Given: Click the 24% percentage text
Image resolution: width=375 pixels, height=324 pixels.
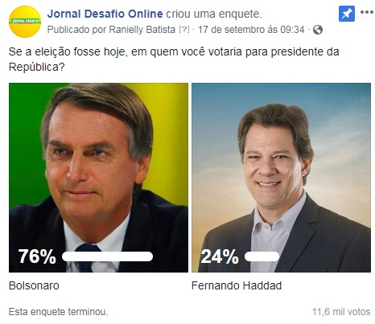Looking at the screenshot, I should point(220,256).
